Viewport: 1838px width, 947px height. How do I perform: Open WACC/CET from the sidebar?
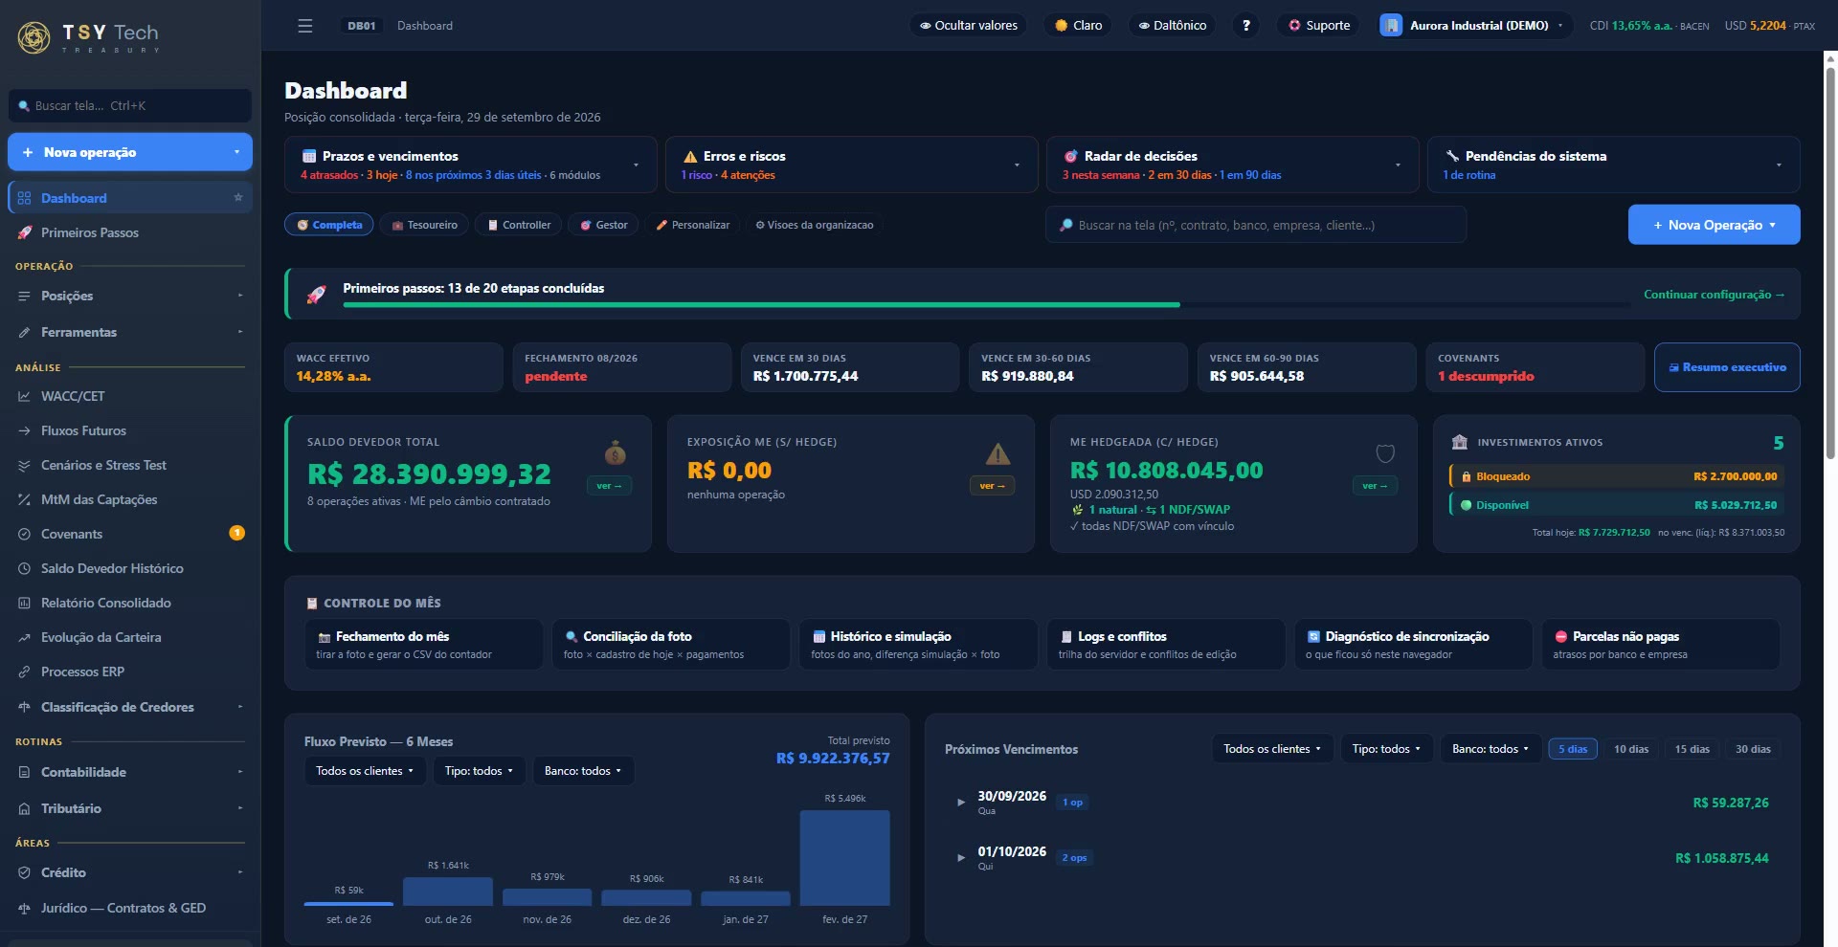[x=130, y=396]
